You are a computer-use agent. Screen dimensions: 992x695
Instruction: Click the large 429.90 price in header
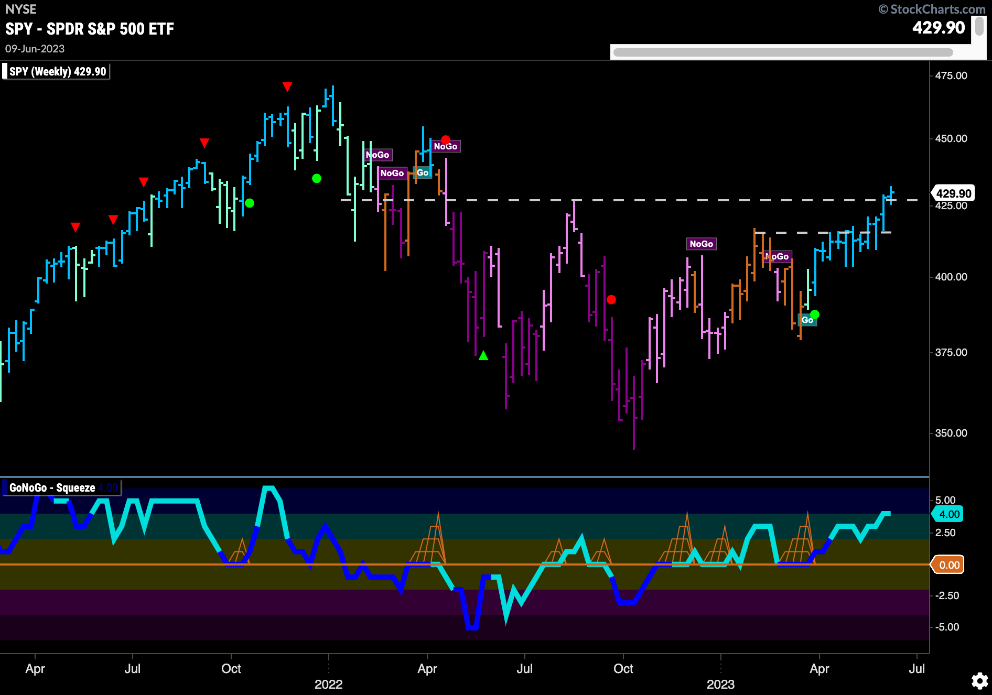pos(939,28)
